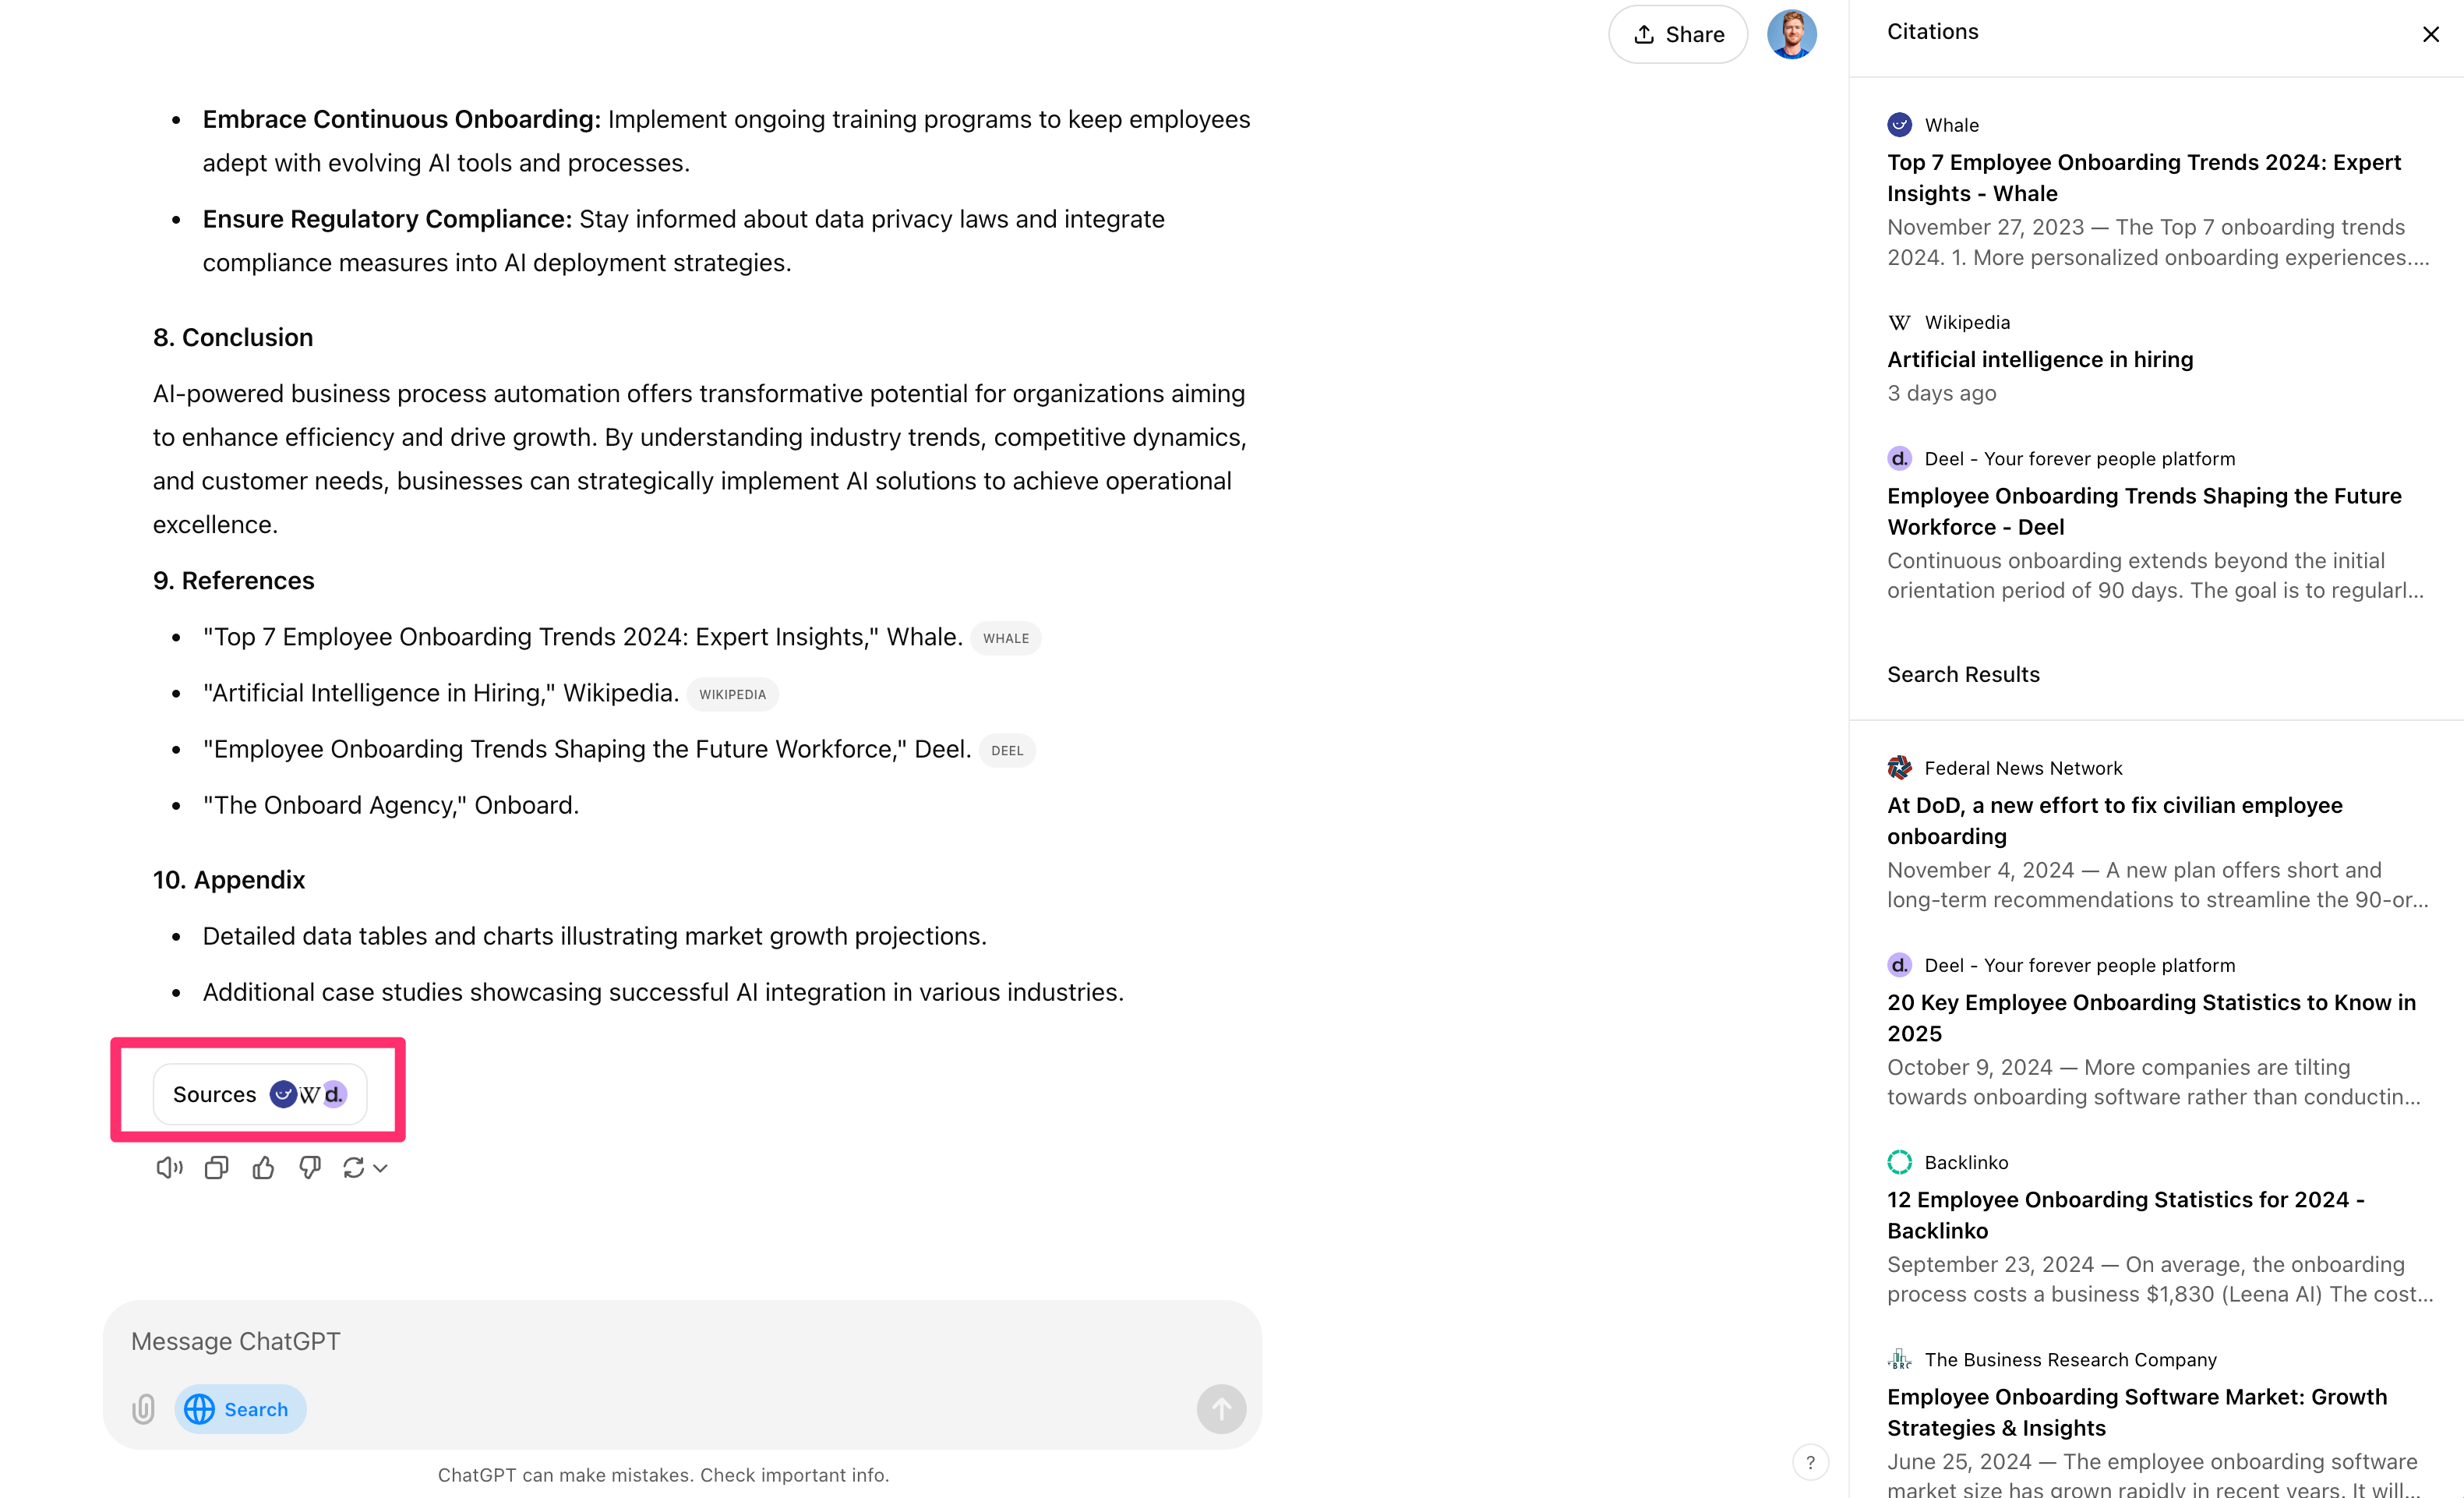The width and height of the screenshot is (2464, 1498).
Task: Click the Backlinko source name label
Action: point(1966,1162)
